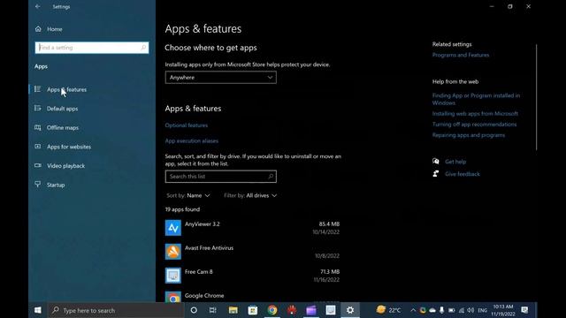
Task: Open Google Chrome from taskbar
Action: 272,310
